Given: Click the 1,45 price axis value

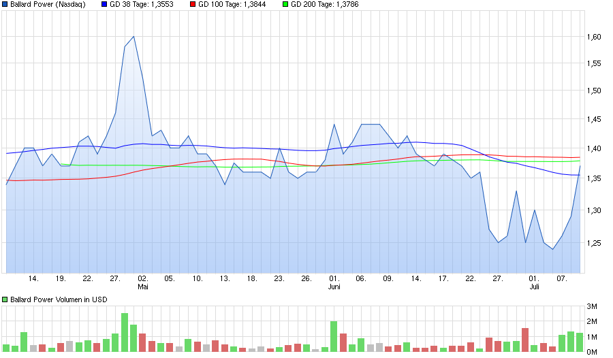Looking at the screenshot, I should (594, 119).
